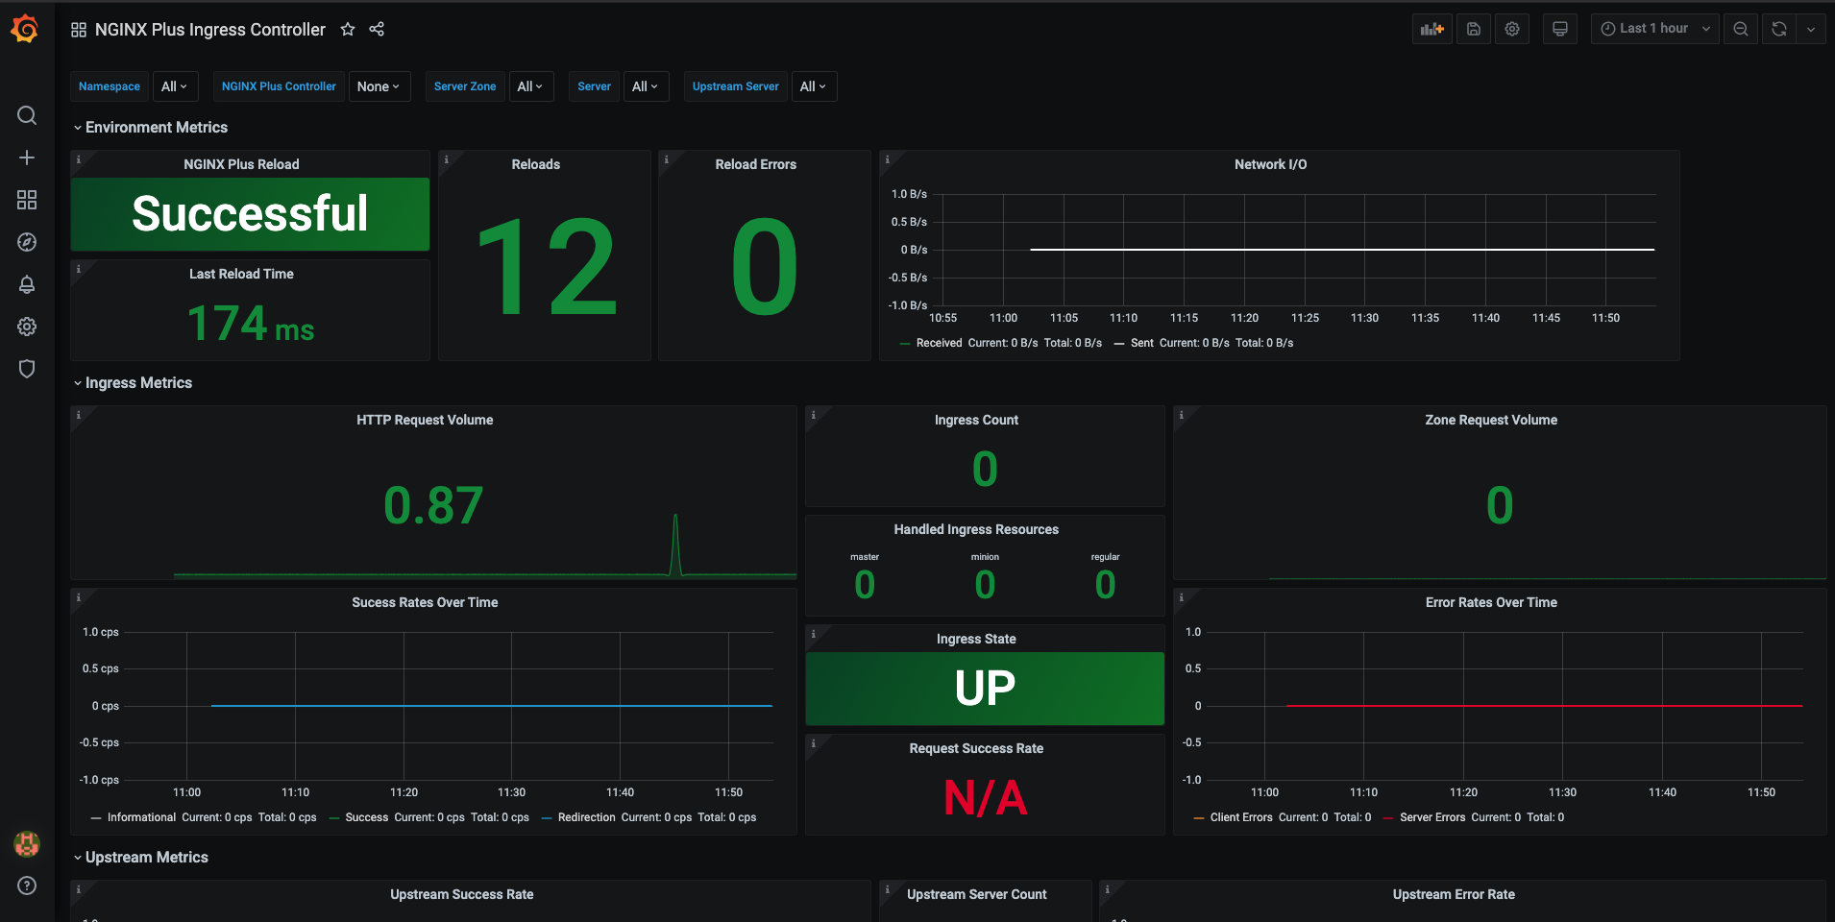Image resolution: width=1835 pixels, height=922 pixels.
Task: Toggle Client Errors series in legend
Action: click(1241, 817)
